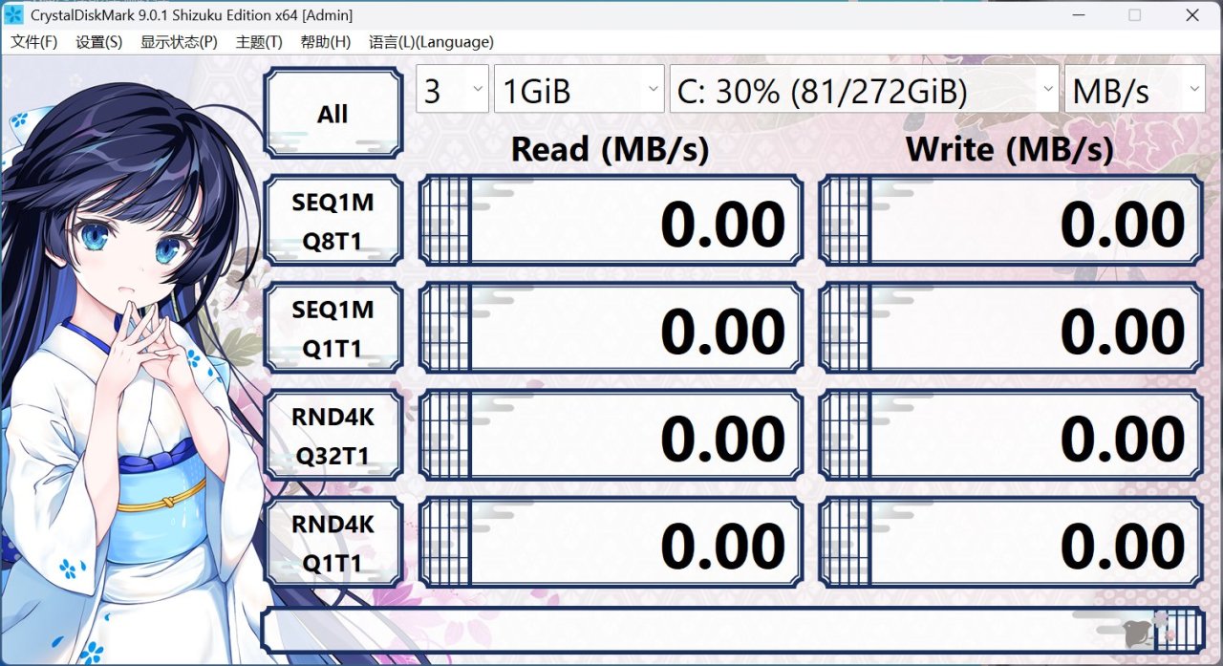This screenshot has height=666, width=1223.
Task: Run the SEQ1M Q1T1 test
Action: [333, 328]
